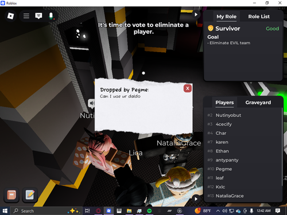Image resolution: width=287 pixels, height=215 pixels.
Task: Select player #3 4cecify
Action: pyautogui.click(x=243, y=124)
